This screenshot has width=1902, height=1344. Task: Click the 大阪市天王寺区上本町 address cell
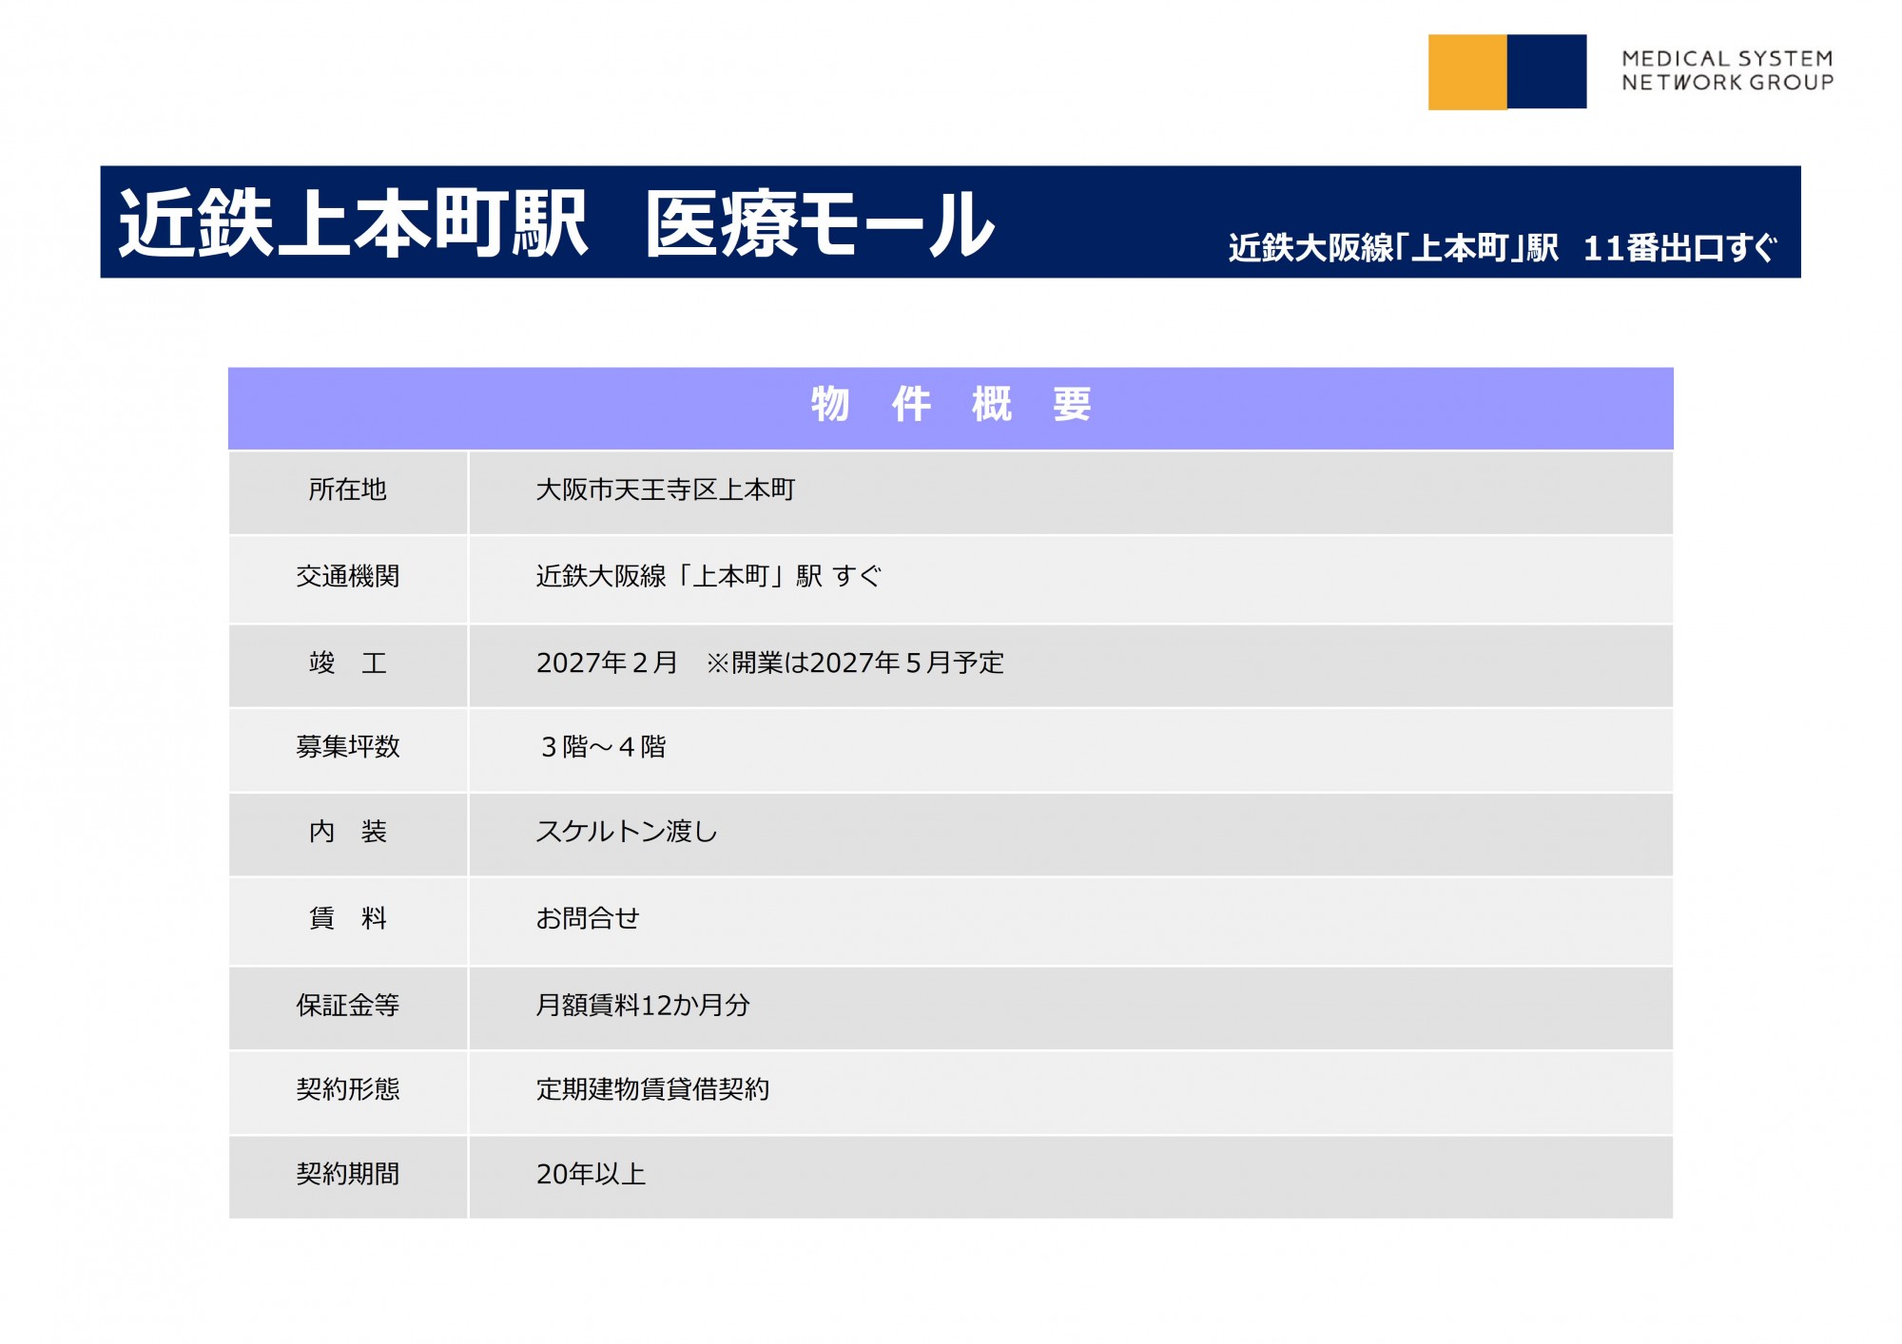666,490
